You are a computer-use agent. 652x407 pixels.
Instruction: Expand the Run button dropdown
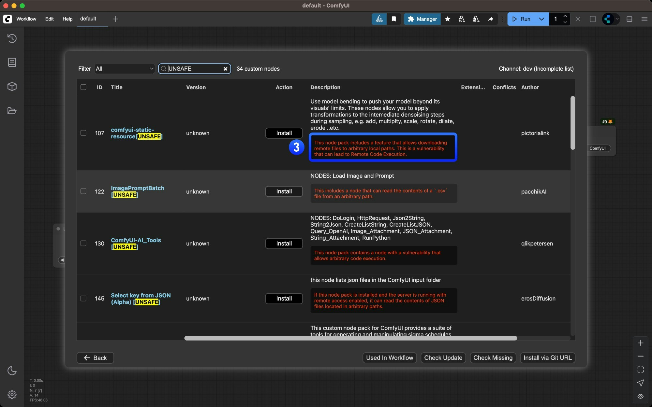point(541,19)
